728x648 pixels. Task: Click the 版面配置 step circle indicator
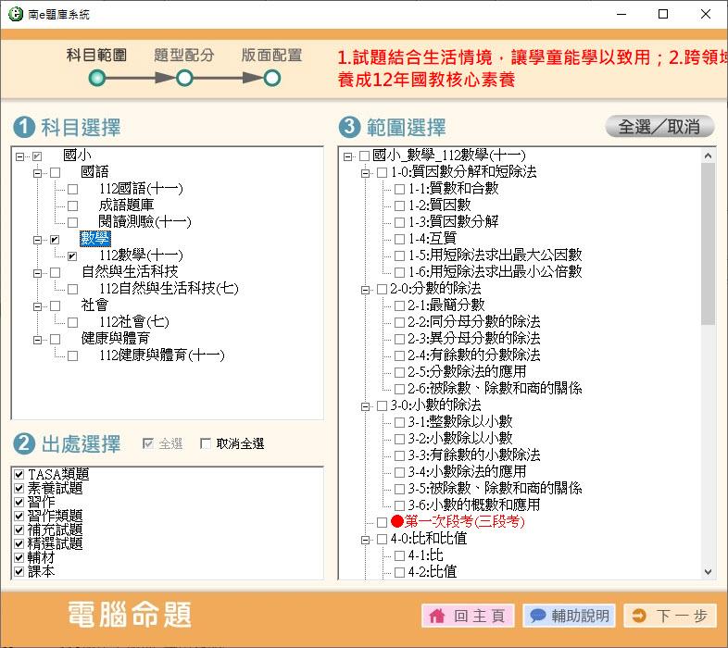(x=271, y=79)
